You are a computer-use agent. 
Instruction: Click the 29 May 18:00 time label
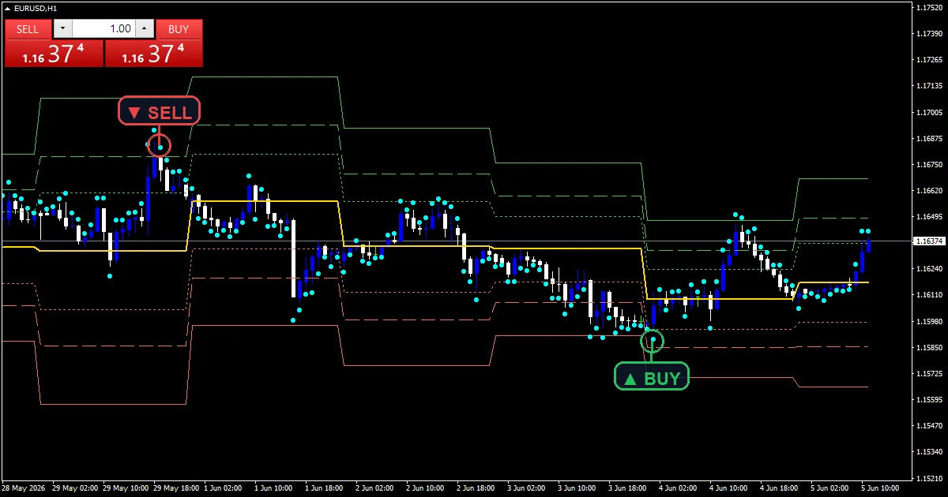177,488
